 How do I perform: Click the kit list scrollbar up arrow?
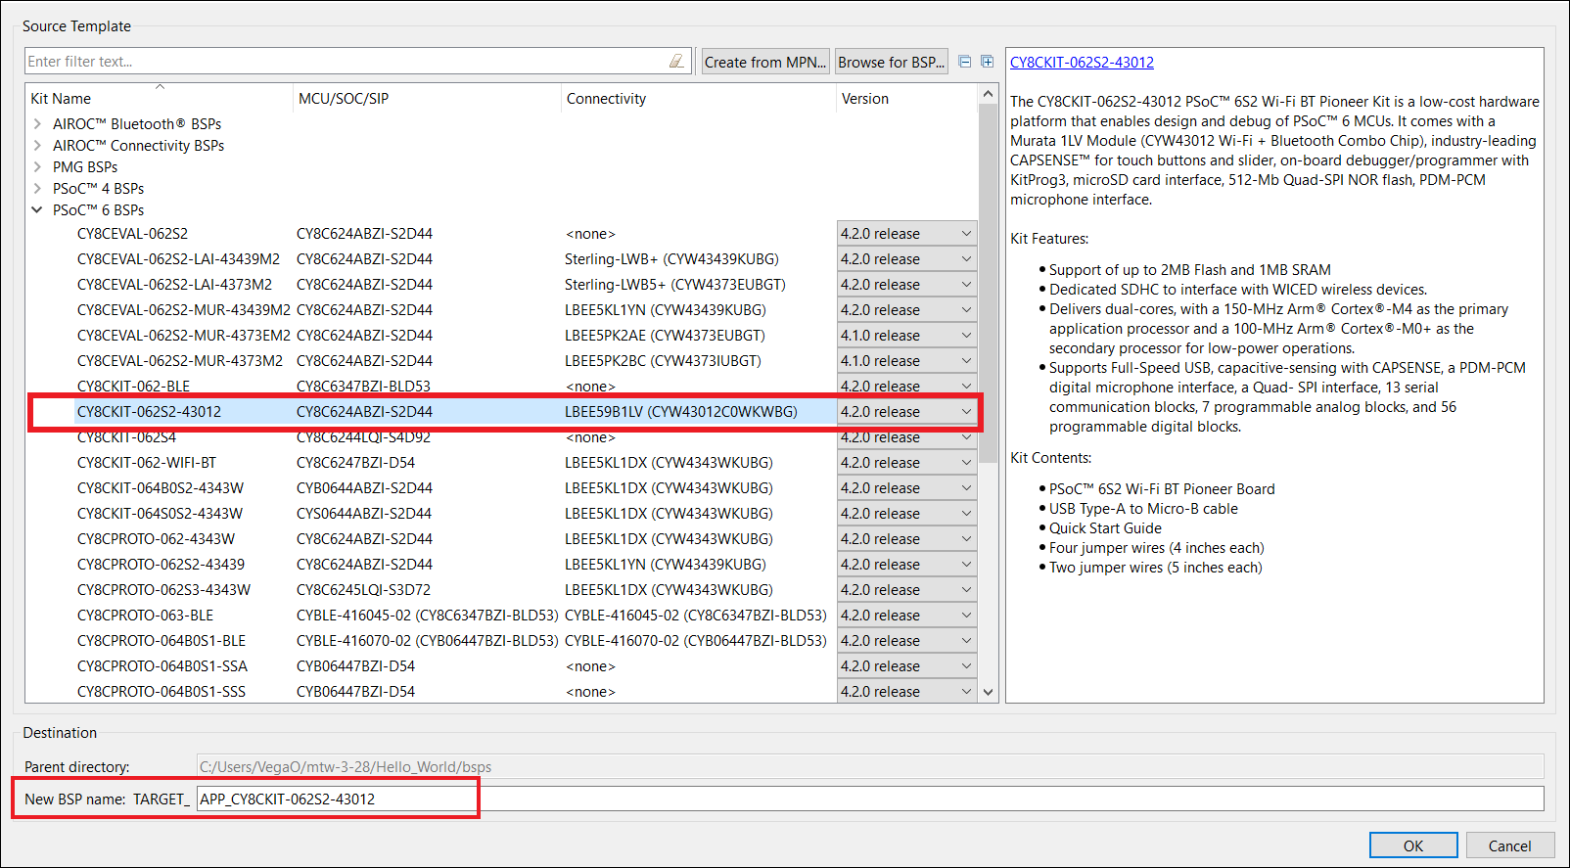pyautogui.click(x=988, y=94)
